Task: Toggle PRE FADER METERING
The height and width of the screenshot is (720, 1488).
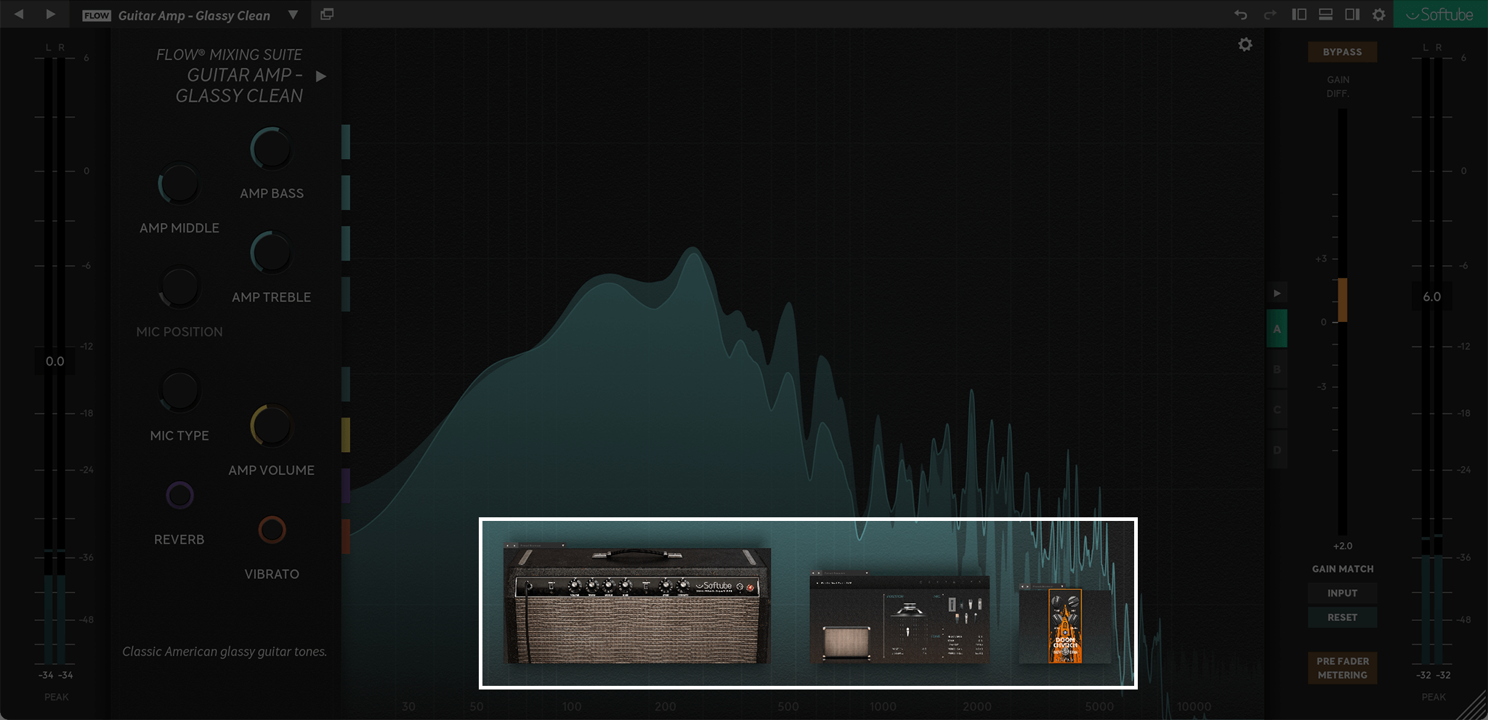Action: 1342,668
